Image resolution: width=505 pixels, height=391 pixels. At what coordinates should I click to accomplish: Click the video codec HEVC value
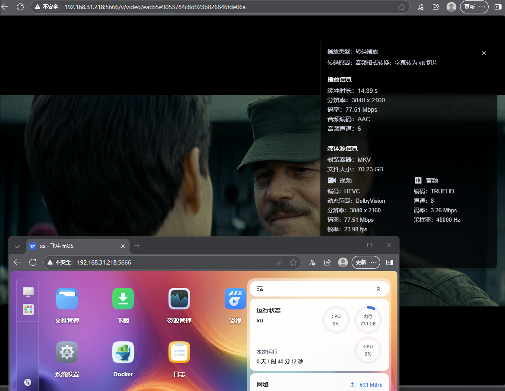[x=352, y=191]
